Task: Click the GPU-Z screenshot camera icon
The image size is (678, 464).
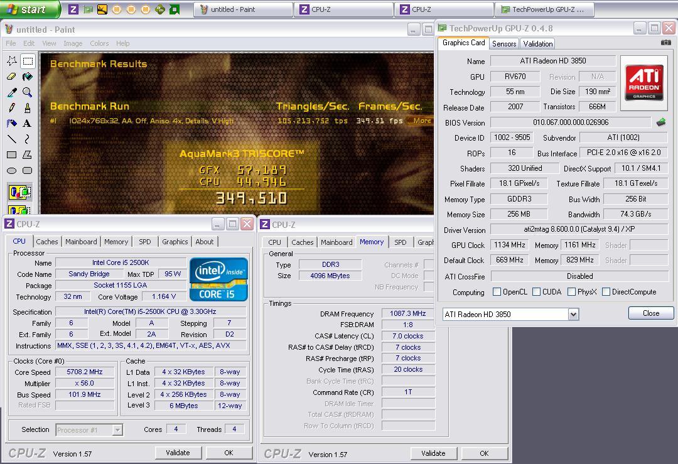Action: coord(666,42)
